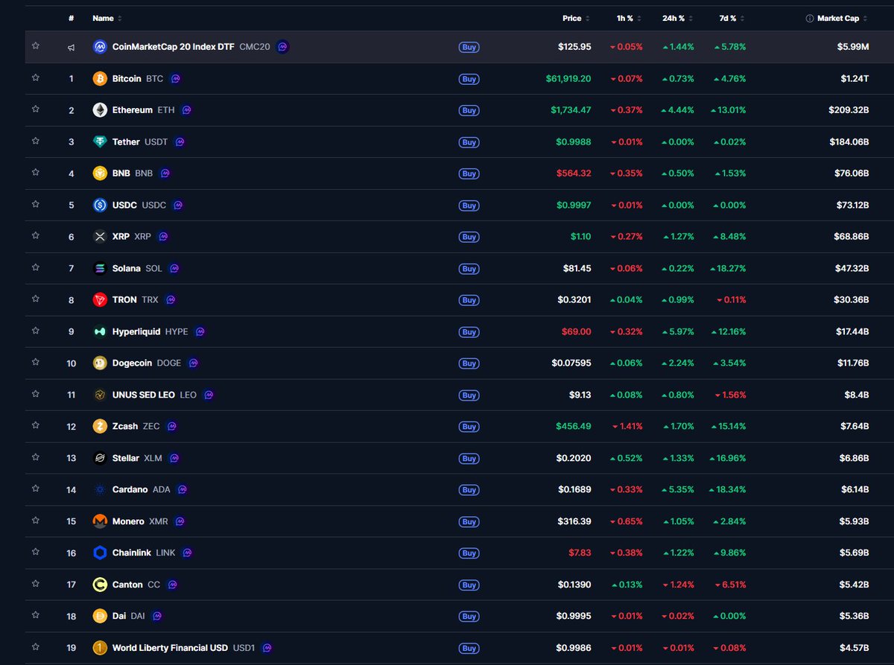The width and height of the screenshot is (894, 665).
Task: Click Buy button for Bitcoin
Action: pyautogui.click(x=469, y=78)
